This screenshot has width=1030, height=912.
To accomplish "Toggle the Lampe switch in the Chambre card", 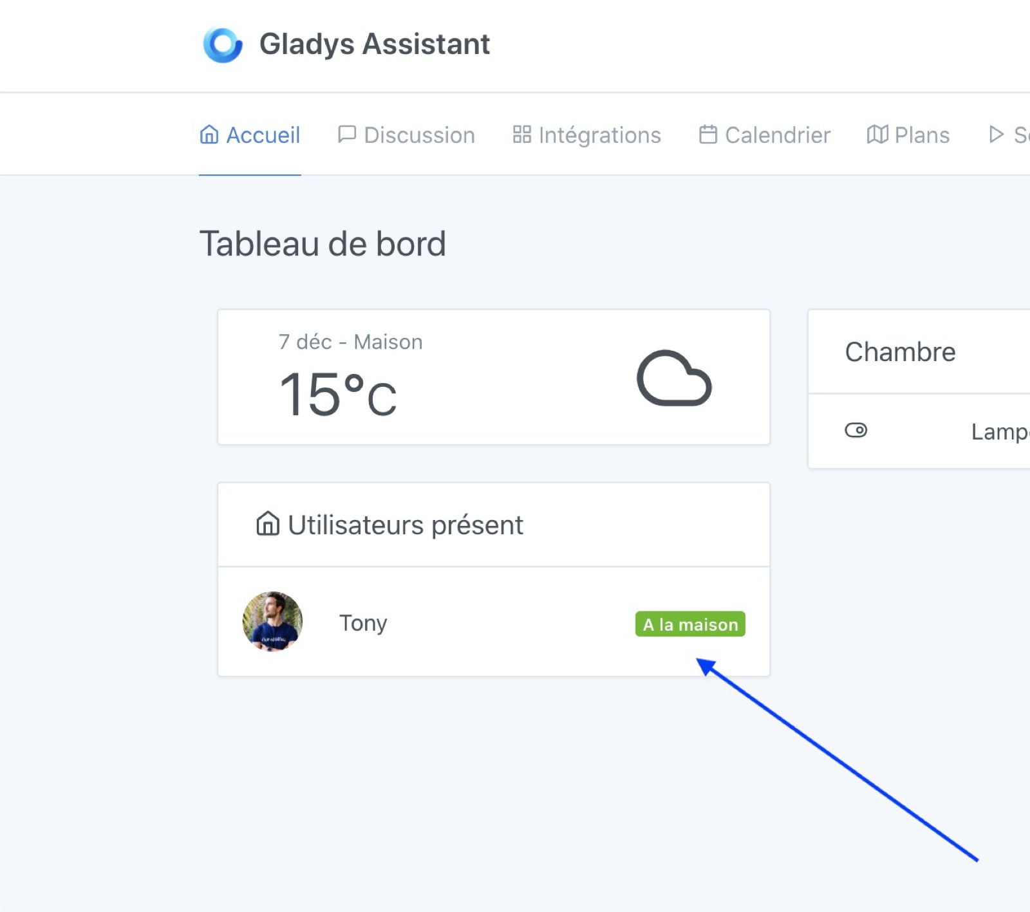I will coord(857,430).
